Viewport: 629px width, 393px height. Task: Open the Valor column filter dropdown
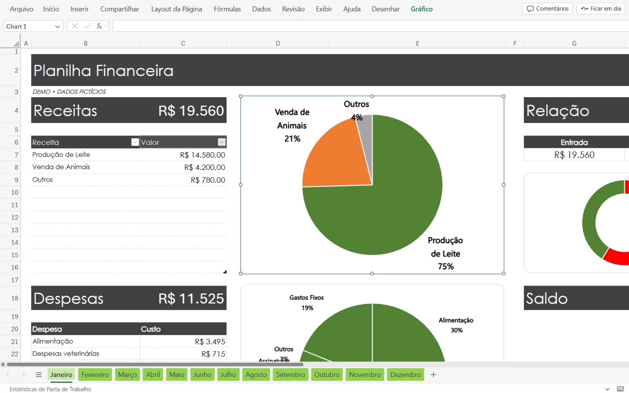[x=221, y=142]
